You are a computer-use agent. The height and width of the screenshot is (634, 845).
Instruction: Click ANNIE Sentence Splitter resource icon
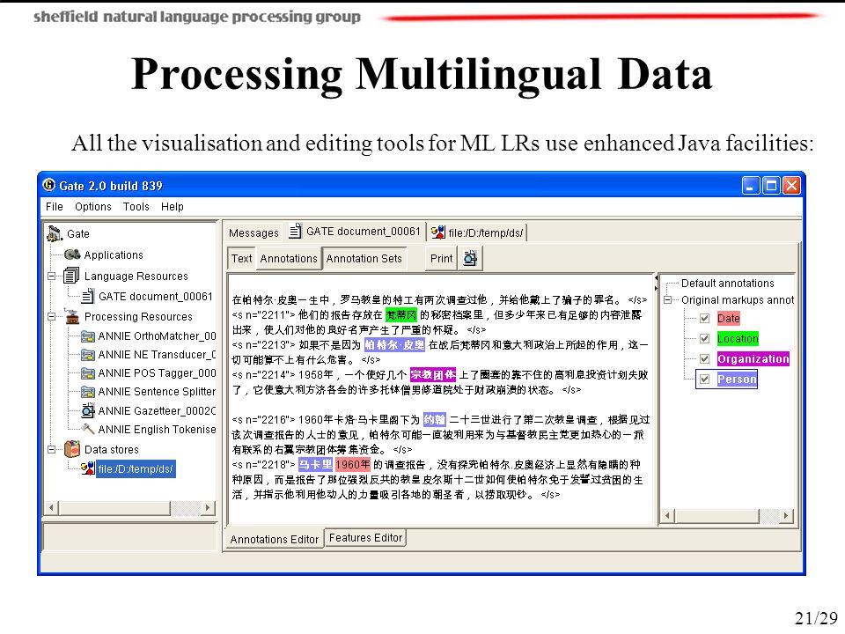88,391
